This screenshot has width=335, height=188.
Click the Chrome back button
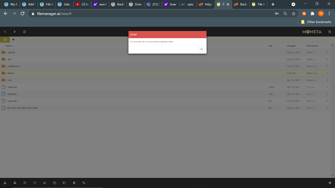coord(6,14)
